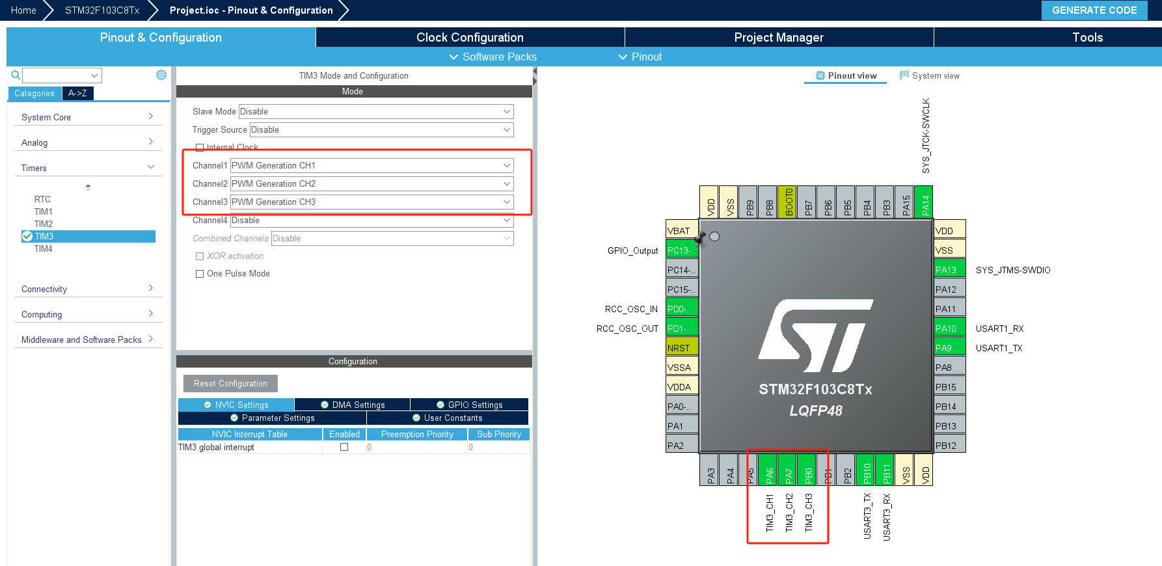Go to Home breadcrumb
Viewport: 1162px width, 566px height.
tap(23, 10)
